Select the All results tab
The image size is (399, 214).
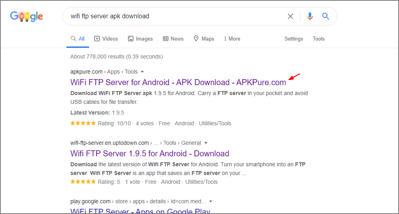pos(77,39)
